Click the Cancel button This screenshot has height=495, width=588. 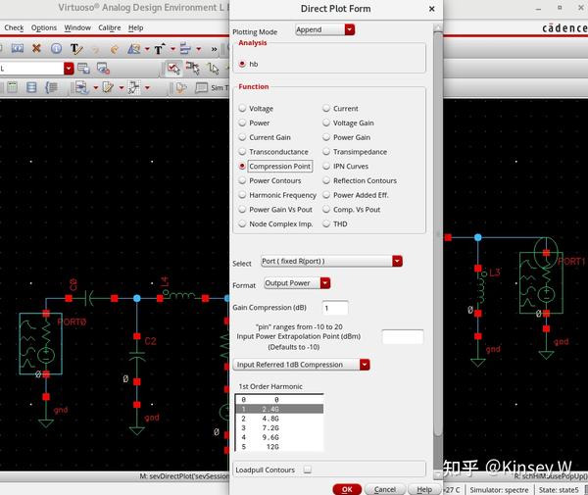[385, 489]
